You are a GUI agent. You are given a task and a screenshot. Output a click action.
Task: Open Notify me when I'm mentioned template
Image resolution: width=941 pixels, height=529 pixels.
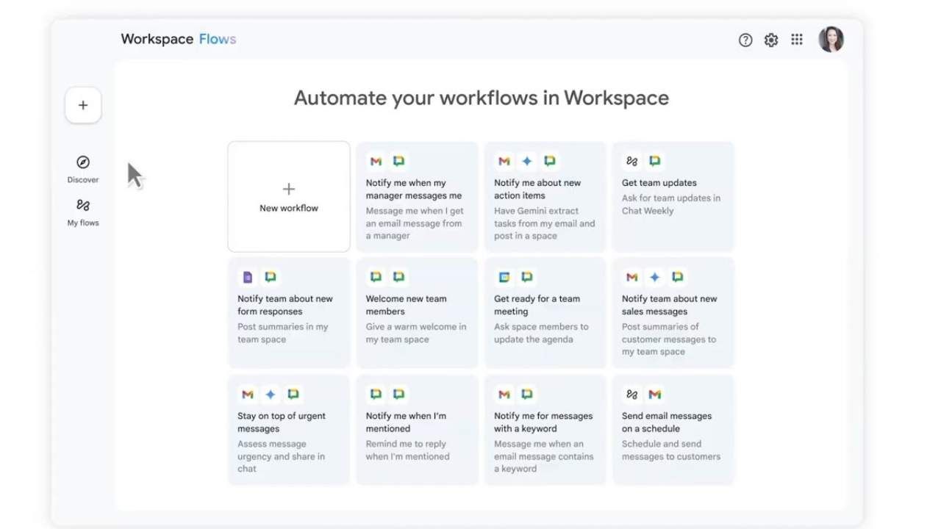pyautogui.click(x=416, y=428)
